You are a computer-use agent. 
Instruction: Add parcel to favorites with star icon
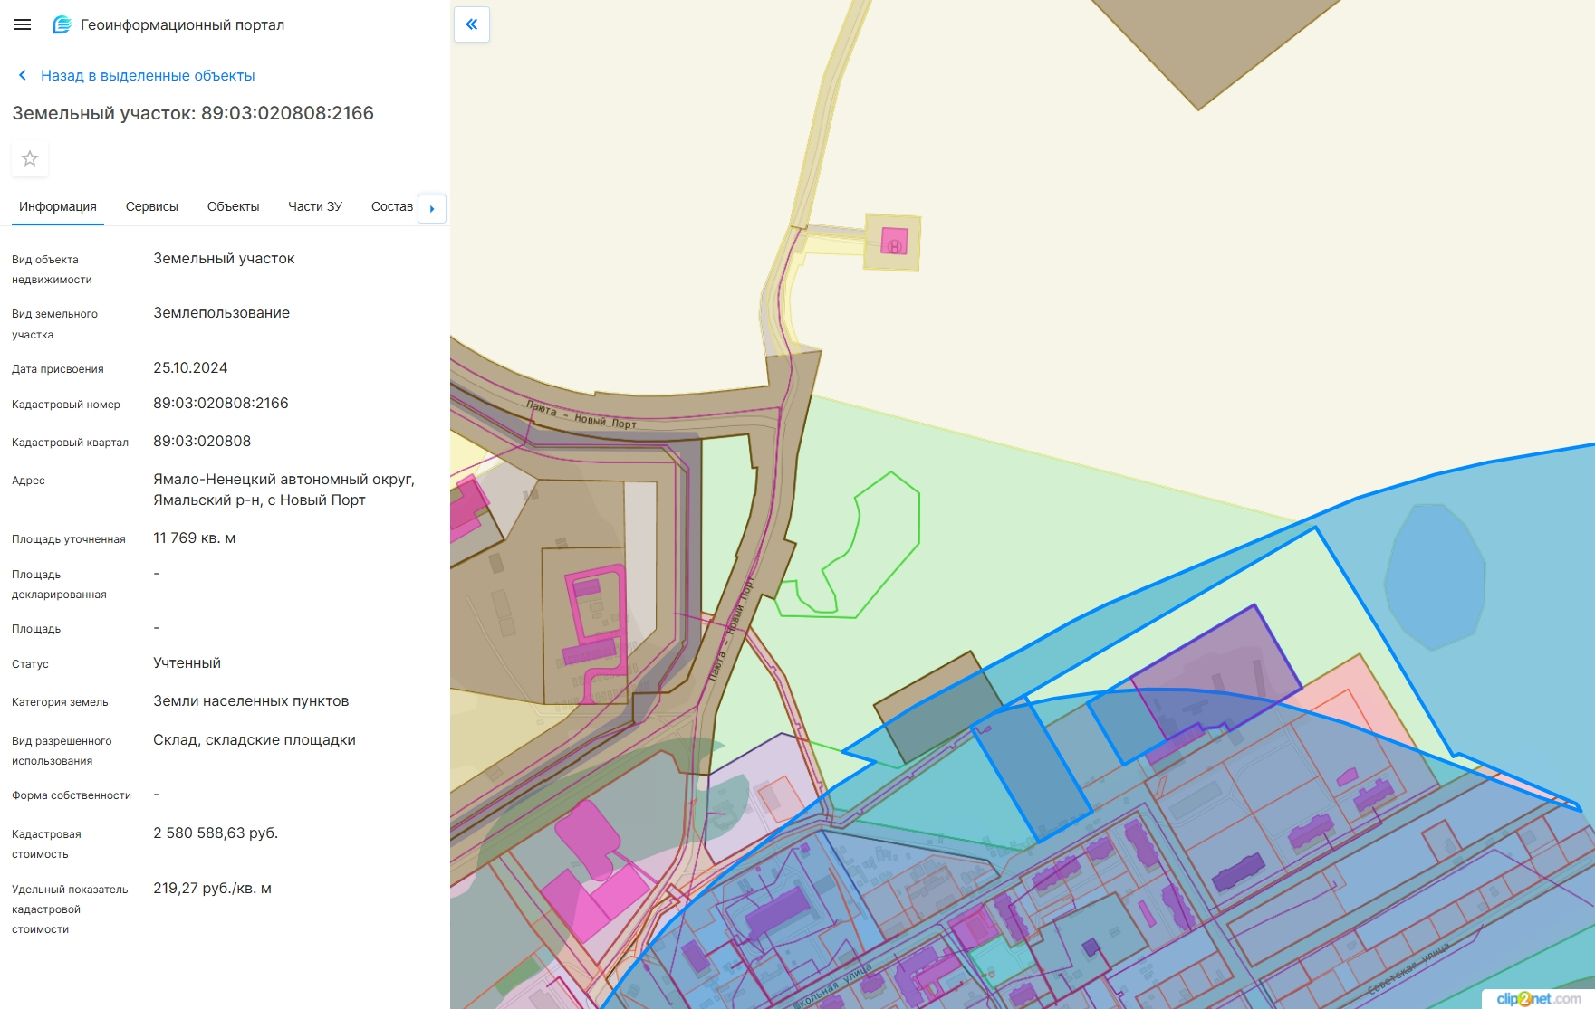pos(30,158)
